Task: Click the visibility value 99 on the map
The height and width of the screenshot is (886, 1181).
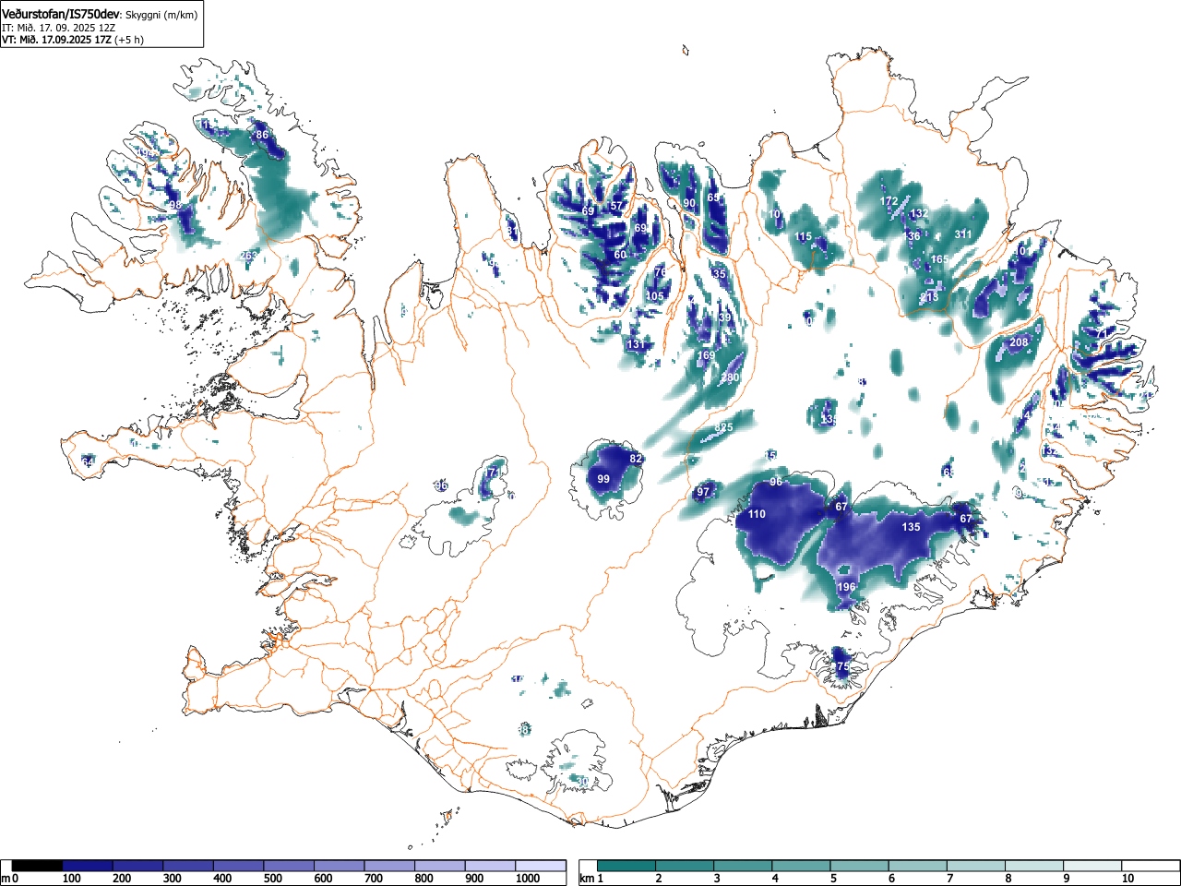Action: tap(603, 479)
